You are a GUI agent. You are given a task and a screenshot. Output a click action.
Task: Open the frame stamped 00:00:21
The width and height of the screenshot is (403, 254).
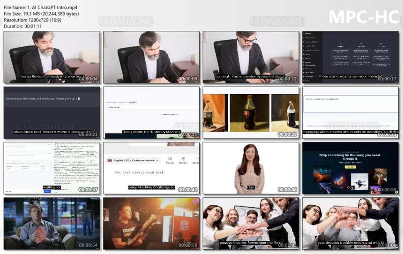click(x=52, y=112)
